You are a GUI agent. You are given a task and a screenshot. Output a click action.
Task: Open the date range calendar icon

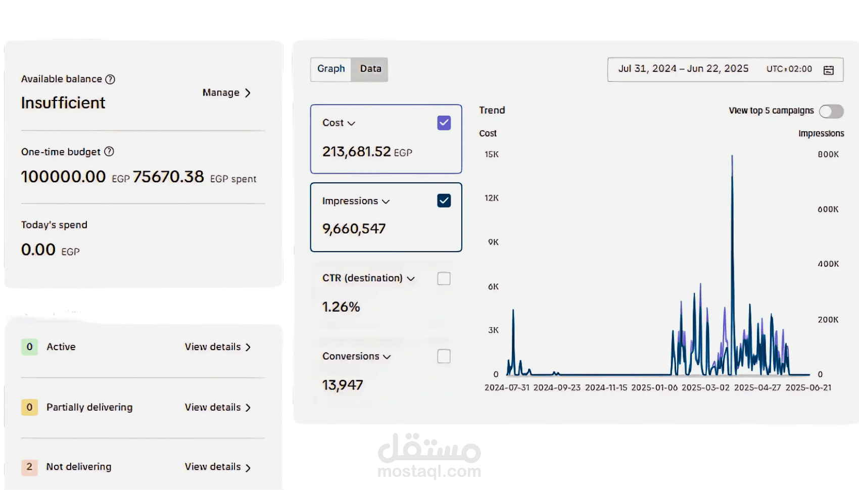click(829, 70)
